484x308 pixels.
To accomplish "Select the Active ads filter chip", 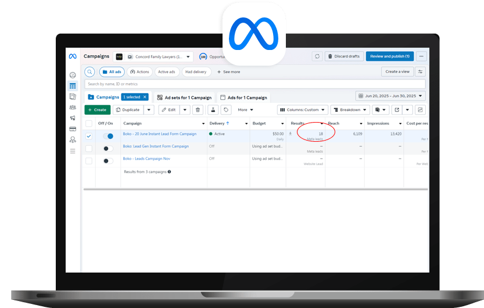I will pos(167,72).
